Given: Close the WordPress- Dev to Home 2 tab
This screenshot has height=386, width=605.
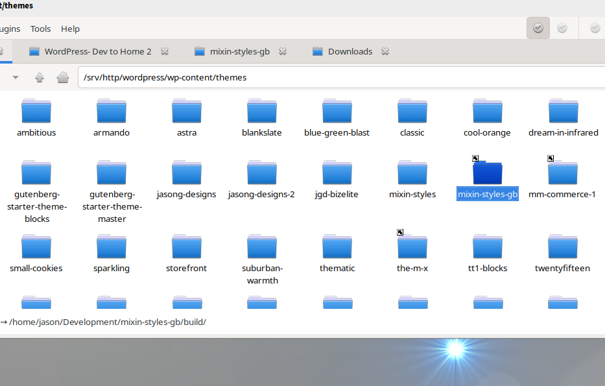Looking at the screenshot, I should coord(165,51).
